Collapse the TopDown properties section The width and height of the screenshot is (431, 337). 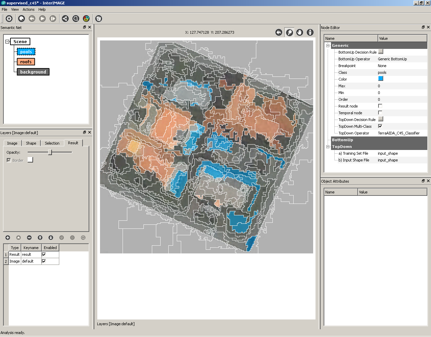pos(328,147)
